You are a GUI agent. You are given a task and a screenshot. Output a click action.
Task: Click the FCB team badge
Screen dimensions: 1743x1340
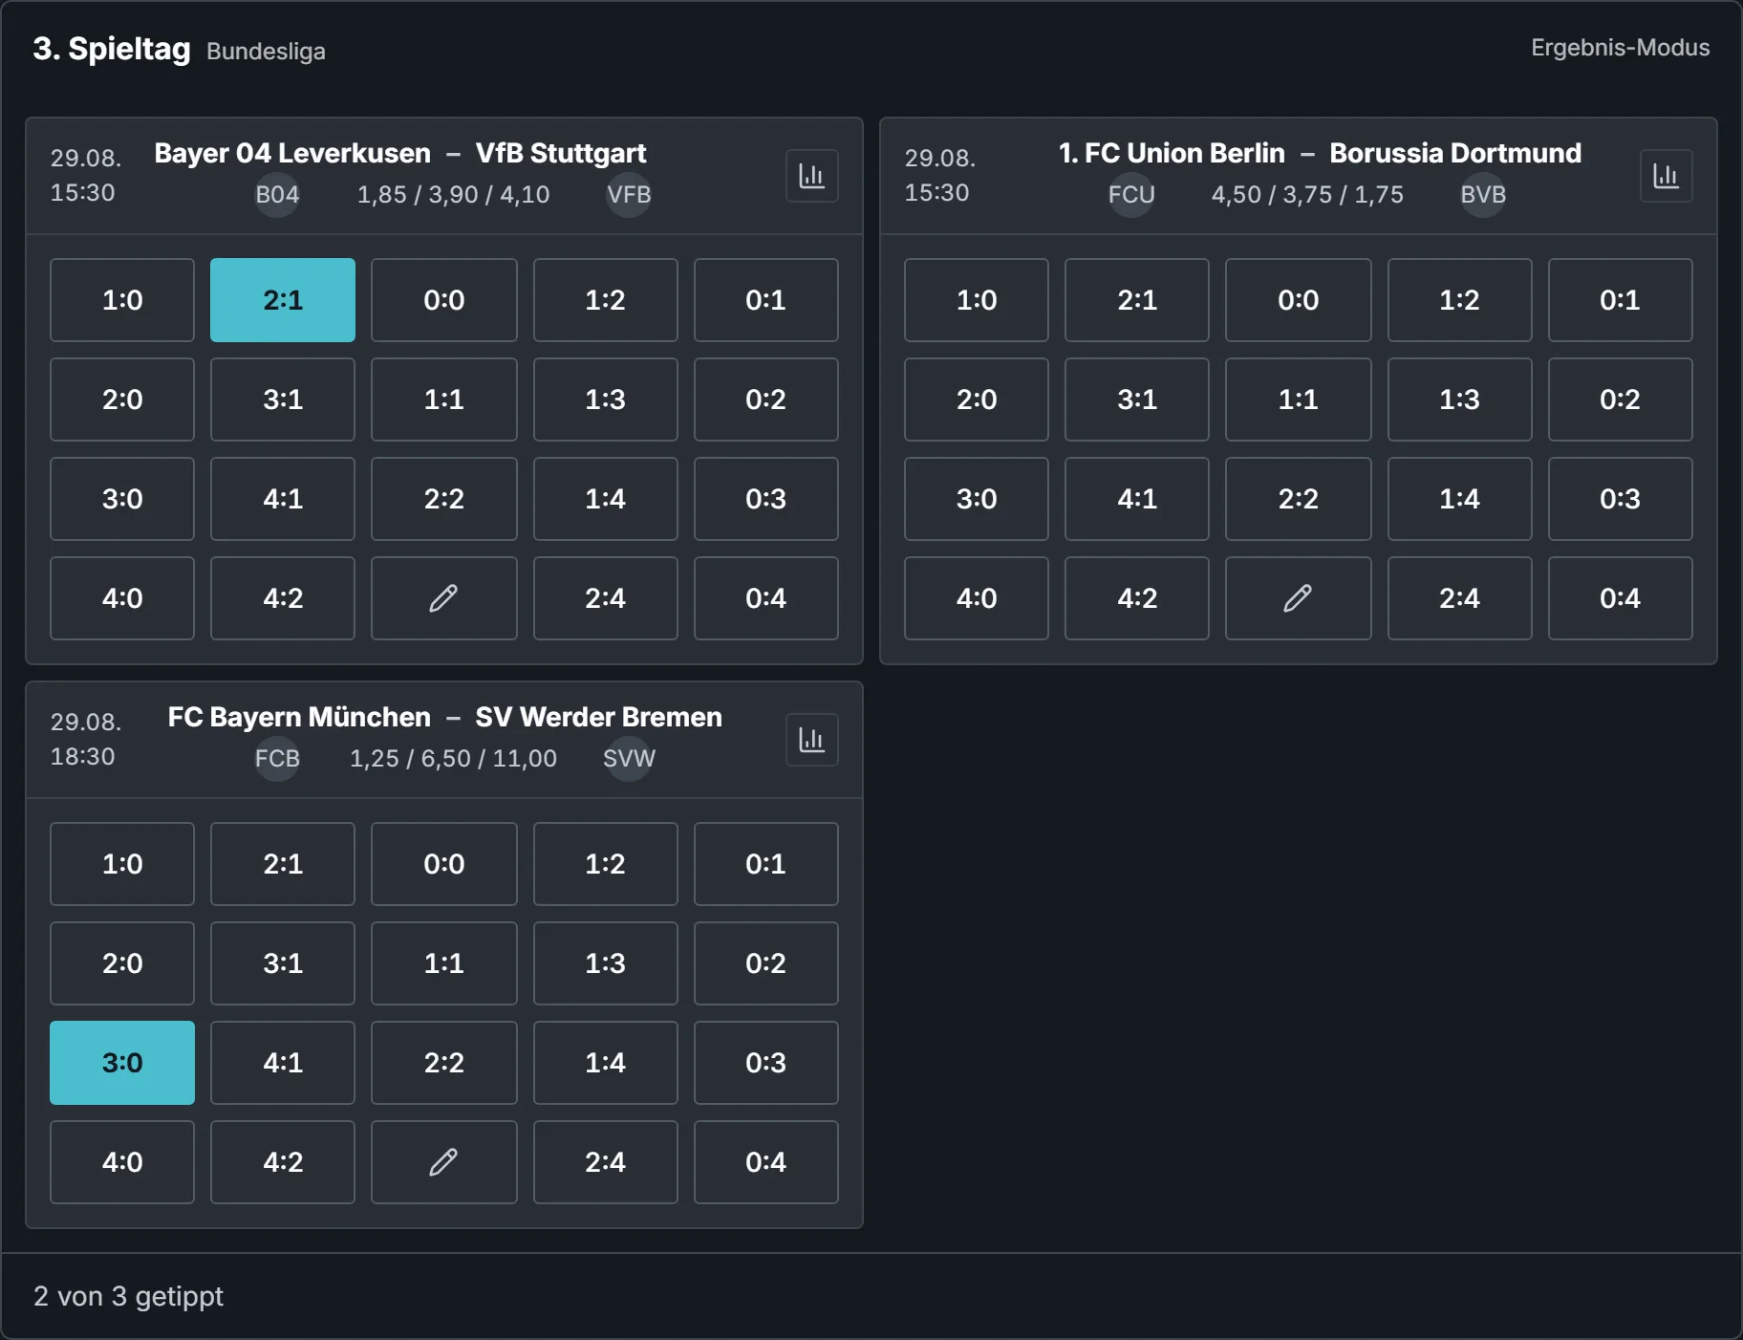(277, 759)
